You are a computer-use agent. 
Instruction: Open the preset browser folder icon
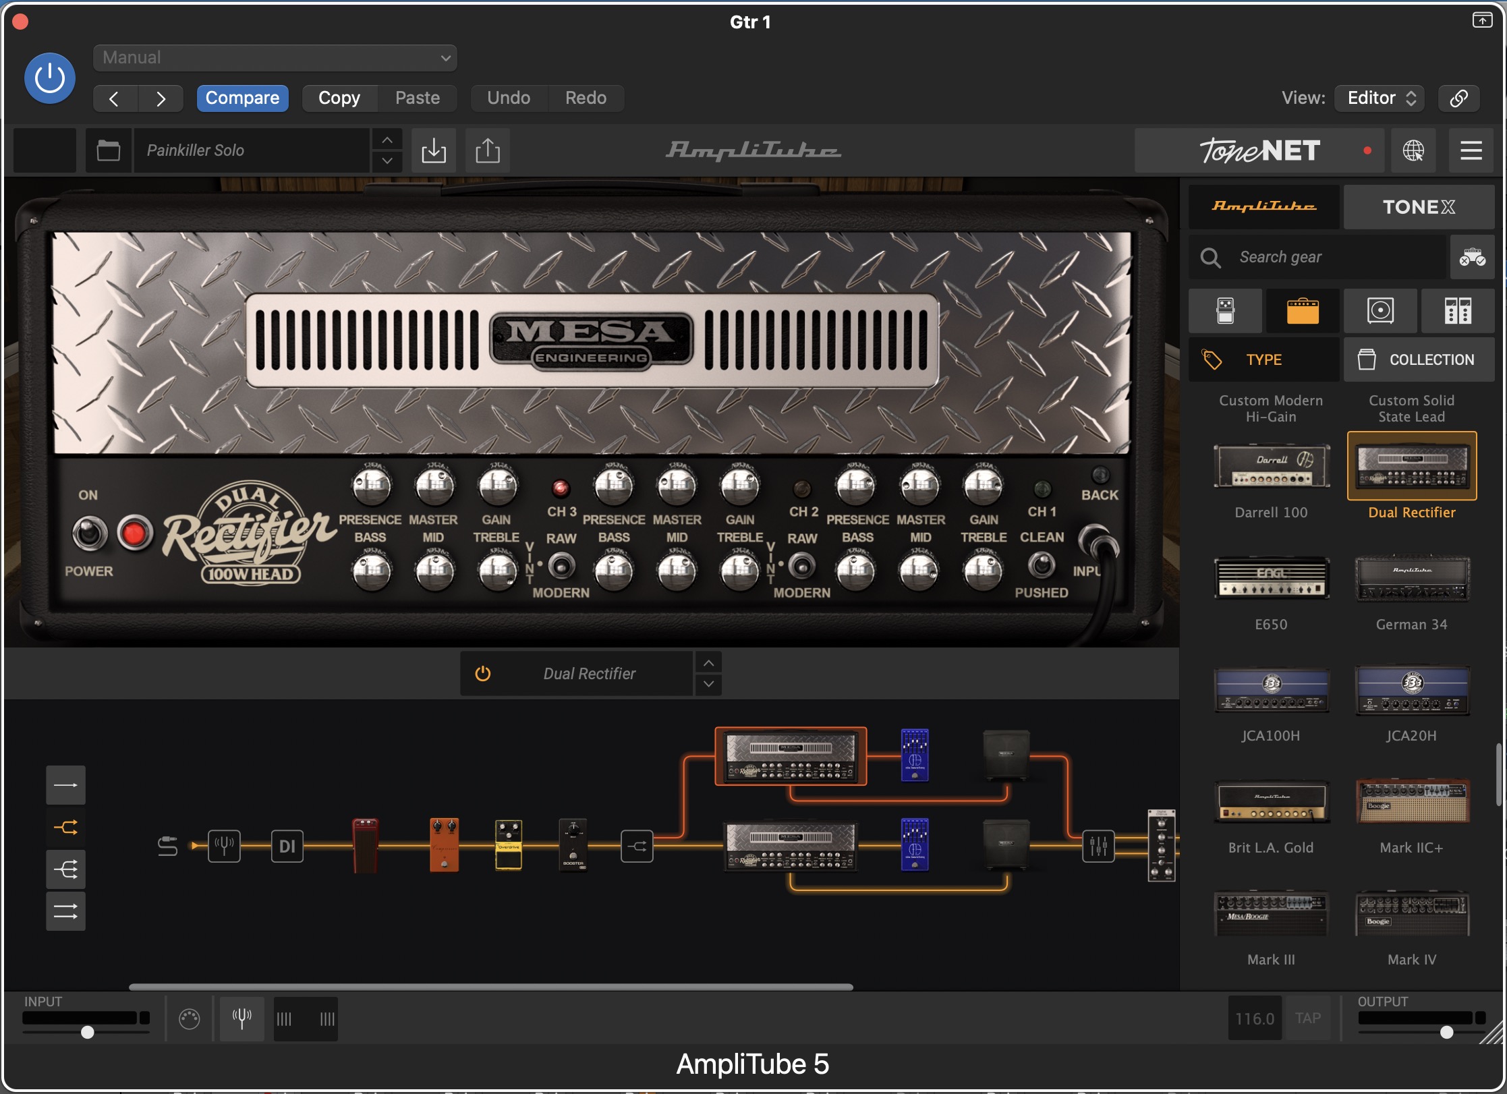pyautogui.click(x=108, y=150)
